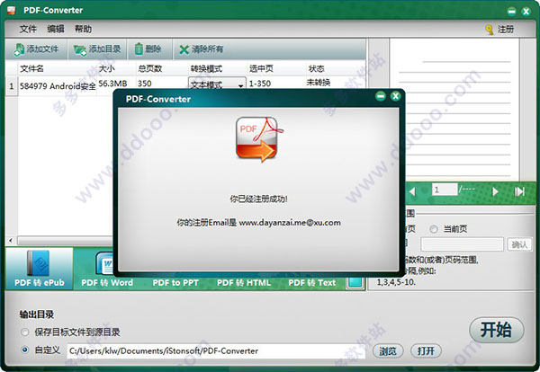540x372 pixels.
Task: Open the File menu
Action: pos(28,29)
